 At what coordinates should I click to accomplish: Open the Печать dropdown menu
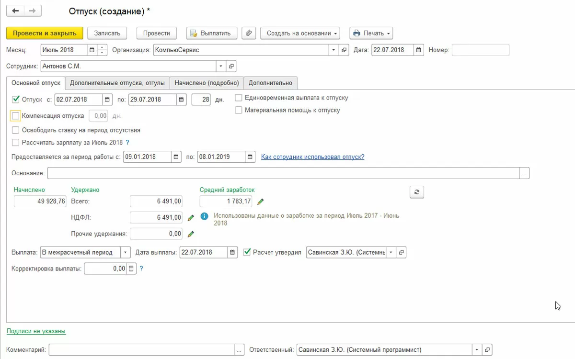point(371,33)
